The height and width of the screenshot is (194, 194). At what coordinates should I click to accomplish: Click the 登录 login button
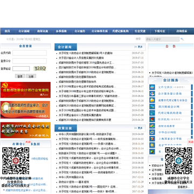point(20,76)
